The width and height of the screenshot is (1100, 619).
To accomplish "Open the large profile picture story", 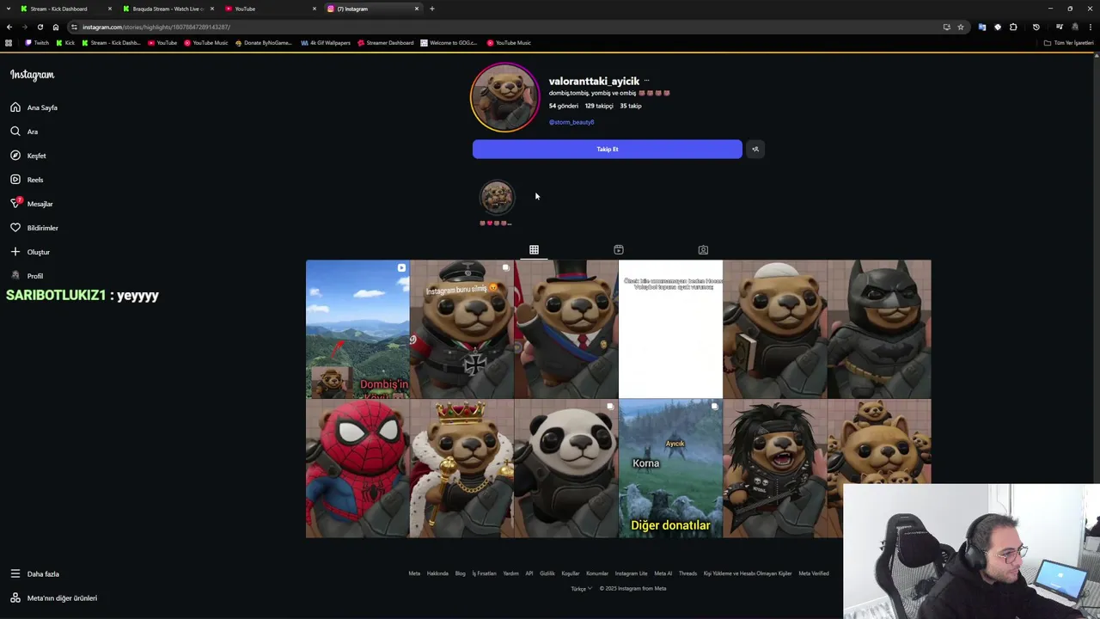I will tap(504, 97).
